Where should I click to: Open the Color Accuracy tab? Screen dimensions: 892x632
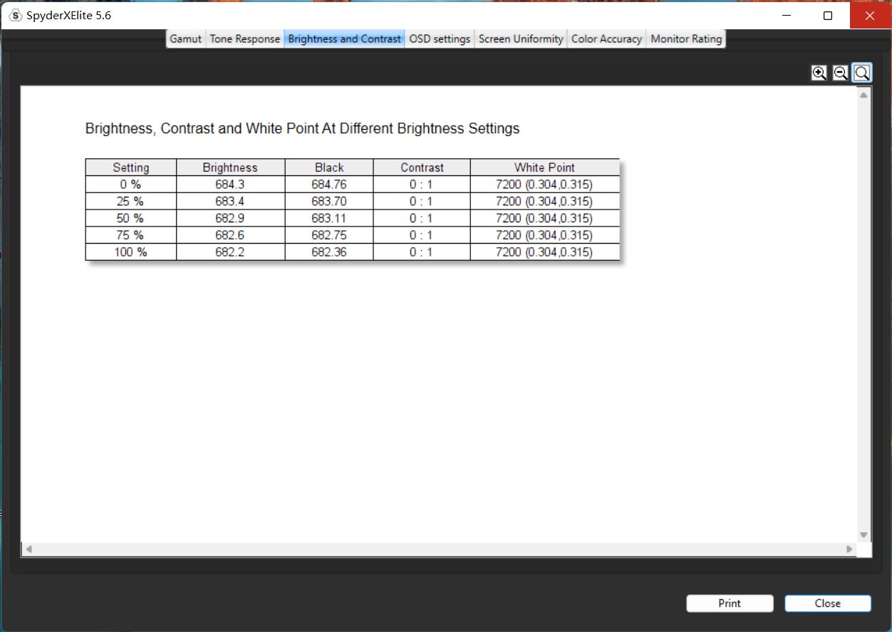tap(606, 38)
